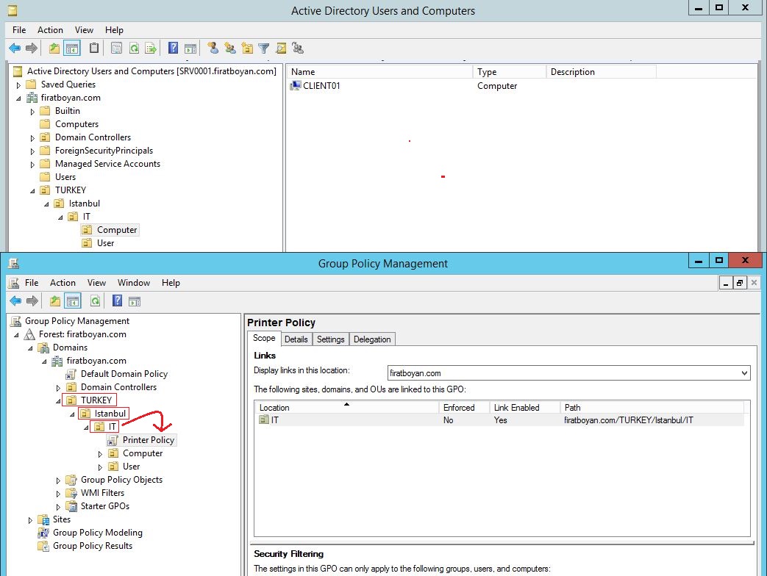Click Export List icon in Active Directory
This screenshot has height=576, width=767.
[x=151, y=48]
